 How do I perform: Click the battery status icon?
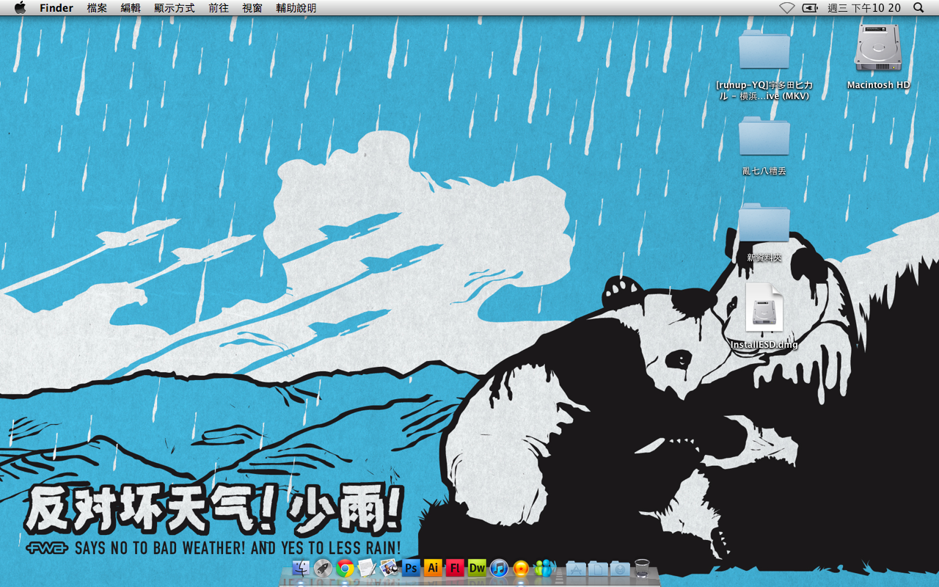[x=810, y=8]
